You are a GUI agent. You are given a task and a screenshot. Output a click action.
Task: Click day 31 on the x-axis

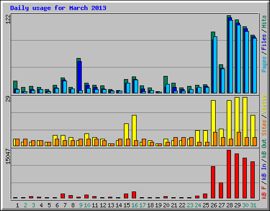pos(253,205)
